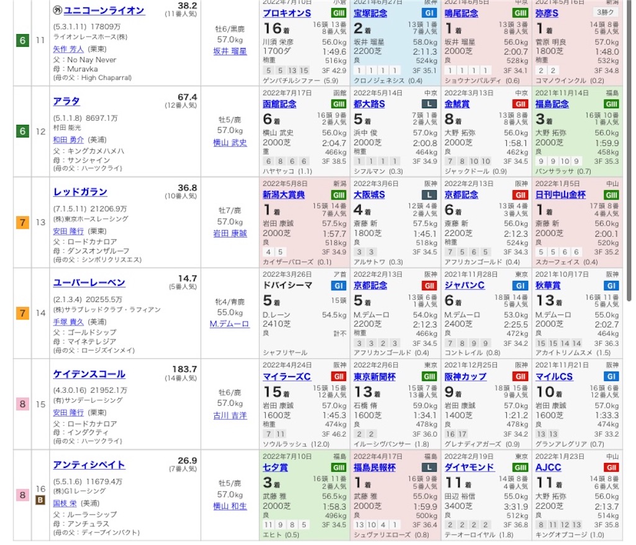The image size is (636, 545).
Task: Open the 函館記念 race result link
Action: (x=279, y=104)
